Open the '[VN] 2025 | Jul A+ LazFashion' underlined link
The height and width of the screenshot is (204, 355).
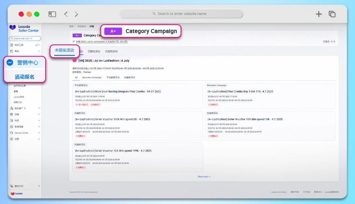pyautogui.click(x=102, y=42)
